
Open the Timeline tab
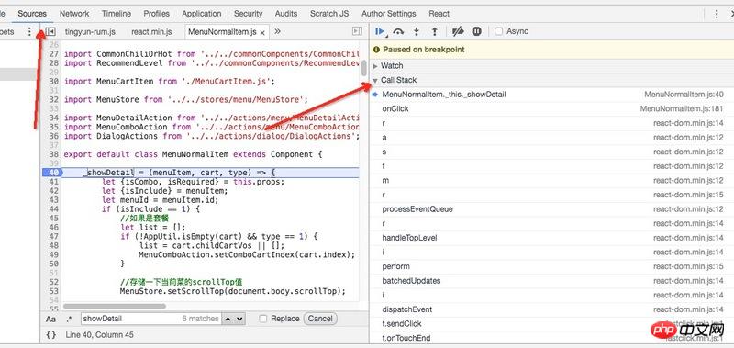[x=117, y=14]
